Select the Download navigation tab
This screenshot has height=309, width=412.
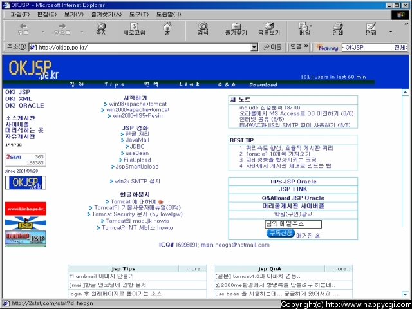tap(263, 84)
